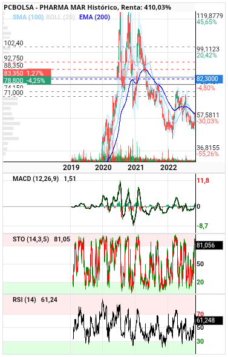Viewport: 228px width, 357px height.
Task: Click the RSI (14) indicator title
Action: tap(24, 300)
